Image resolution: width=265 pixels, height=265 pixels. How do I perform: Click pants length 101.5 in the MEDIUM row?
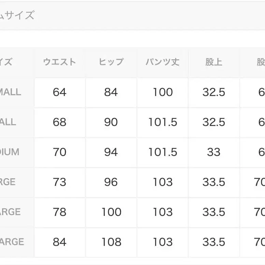163,152
